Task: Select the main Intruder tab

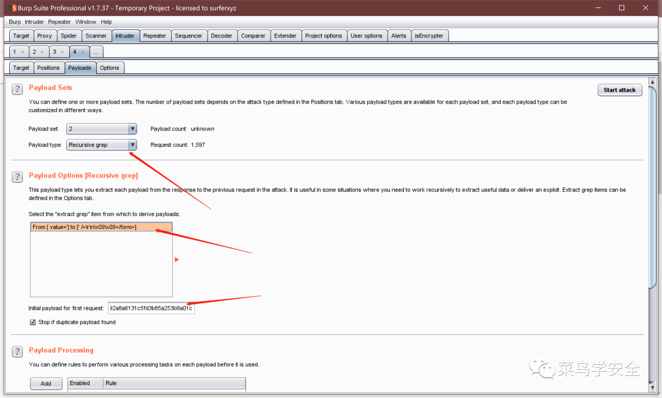Action: coord(125,36)
